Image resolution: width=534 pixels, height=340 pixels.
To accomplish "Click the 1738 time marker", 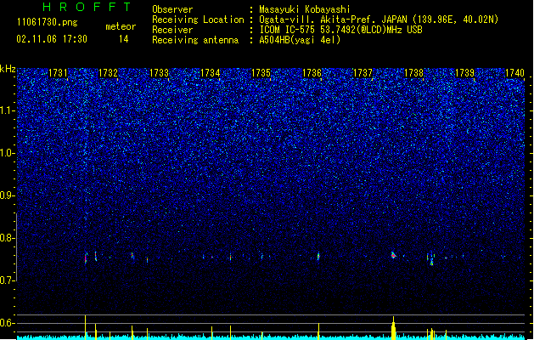I will 413,73.
